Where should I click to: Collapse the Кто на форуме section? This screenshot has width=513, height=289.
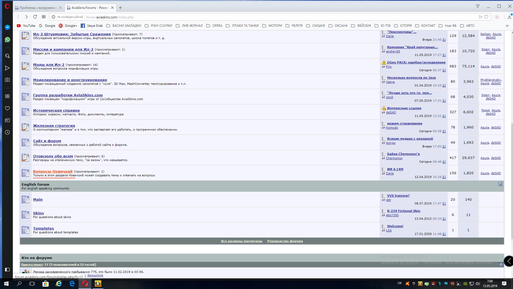point(501,265)
